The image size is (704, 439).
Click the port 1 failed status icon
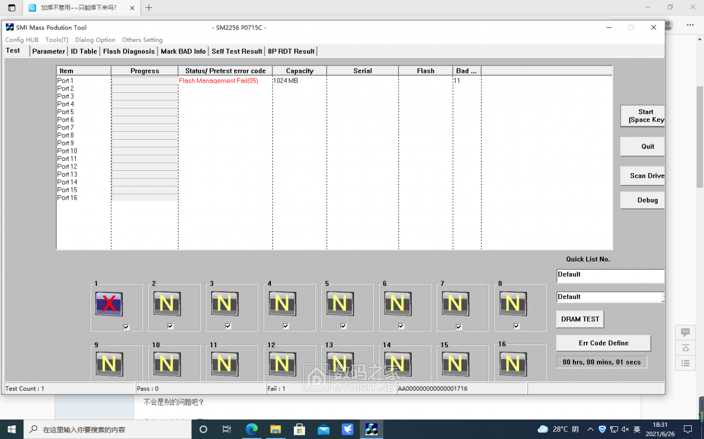(109, 304)
